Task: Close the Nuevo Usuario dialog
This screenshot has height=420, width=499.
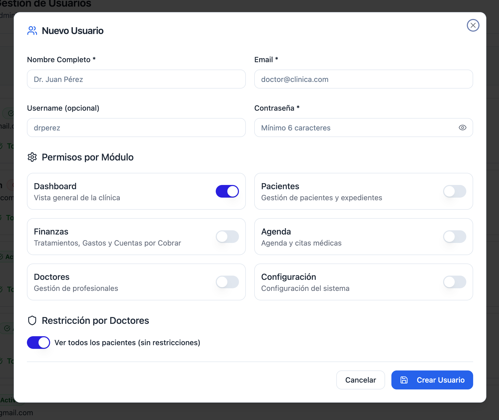Action: (473, 25)
